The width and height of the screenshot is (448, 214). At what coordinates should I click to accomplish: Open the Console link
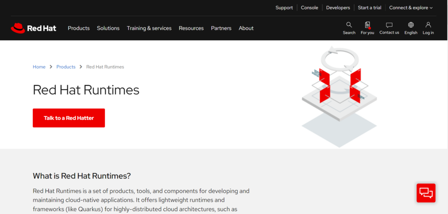tap(309, 8)
